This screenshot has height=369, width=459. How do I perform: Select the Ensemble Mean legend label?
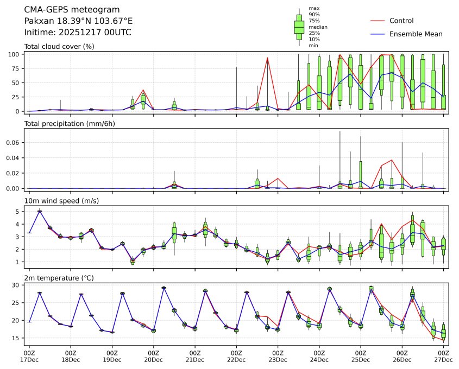click(416, 34)
